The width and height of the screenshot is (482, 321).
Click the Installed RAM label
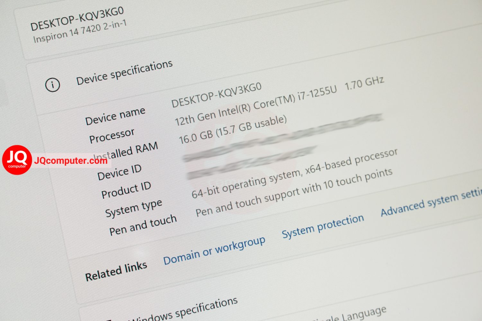point(126,152)
